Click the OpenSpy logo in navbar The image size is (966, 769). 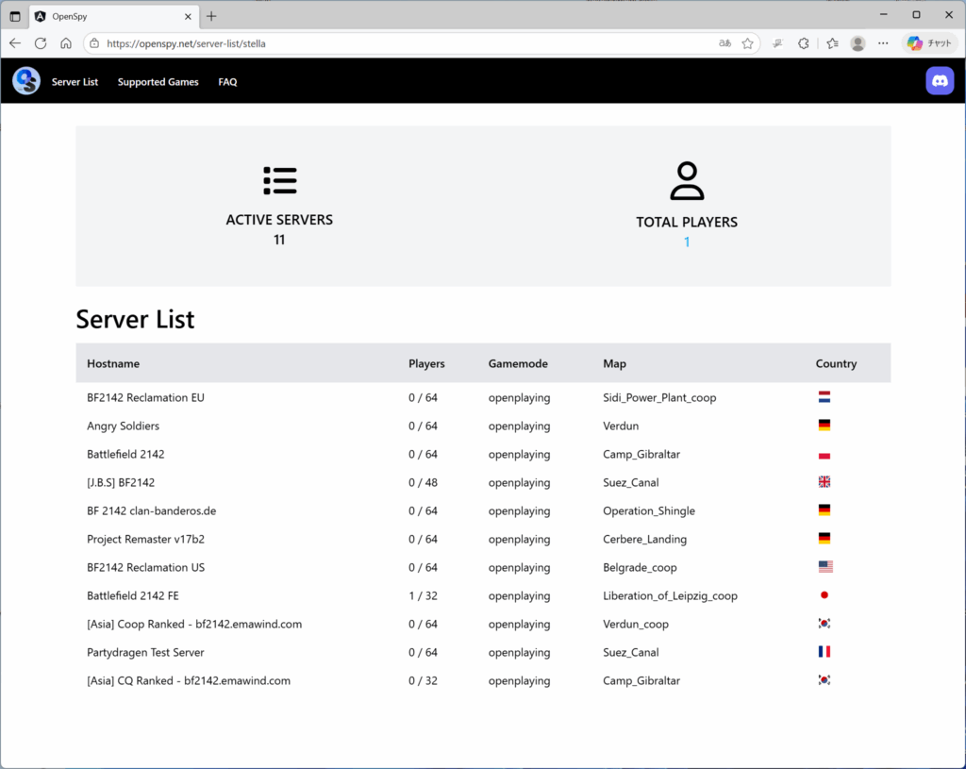pos(26,81)
